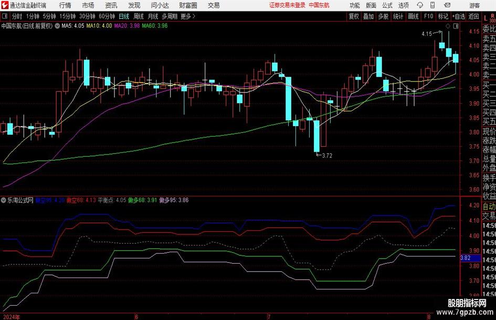
Task: Click the MA60: 3.96 label
Action: click(155, 26)
